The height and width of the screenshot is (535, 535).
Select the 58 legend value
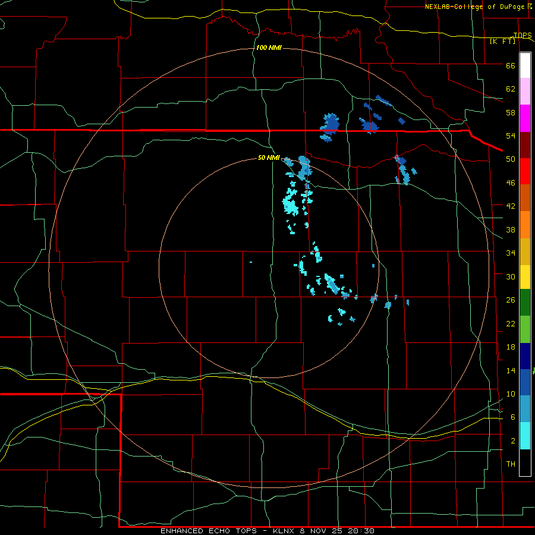pos(511,112)
